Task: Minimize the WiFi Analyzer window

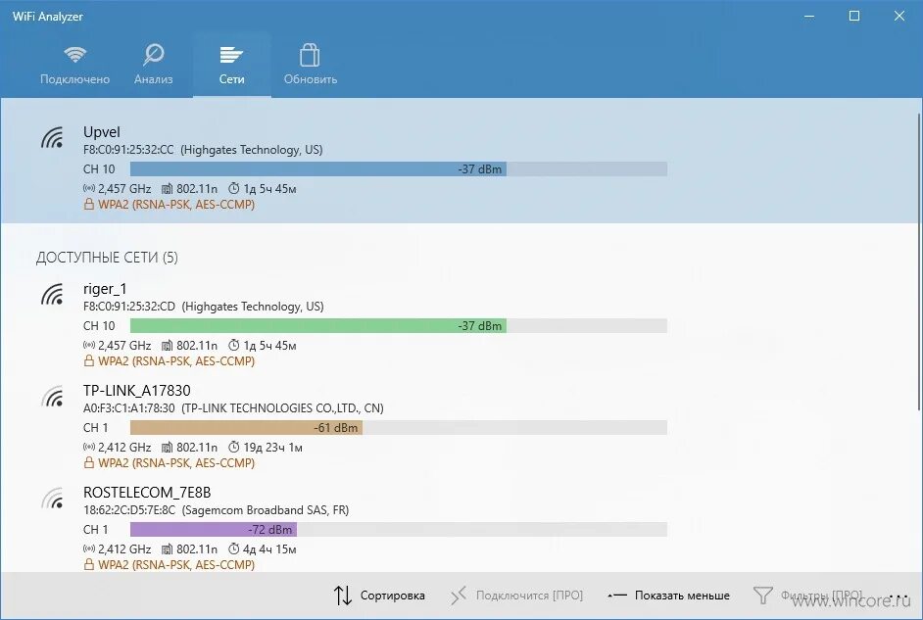Action: [x=809, y=16]
